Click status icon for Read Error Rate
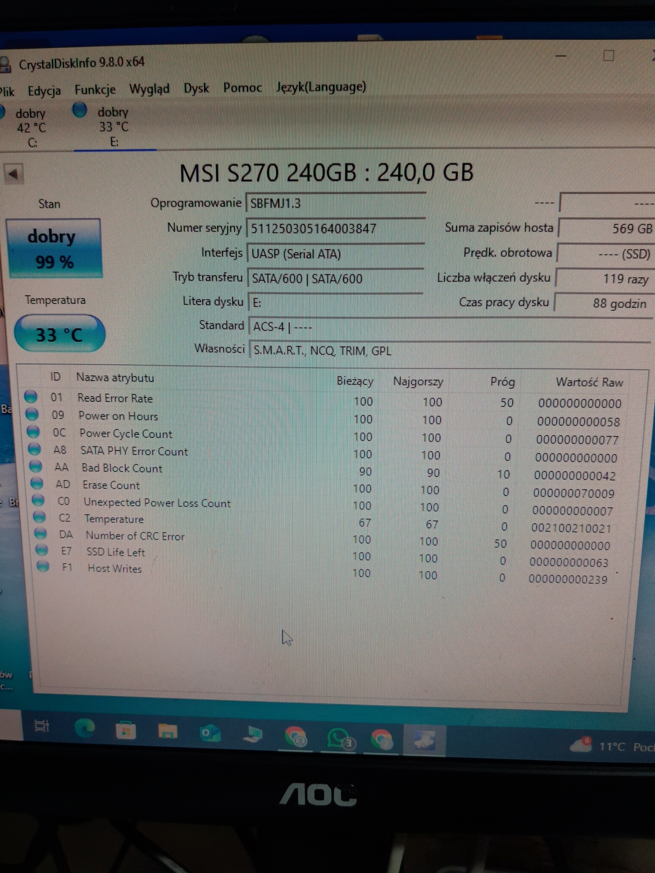Image resolution: width=655 pixels, height=873 pixels. tap(31, 396)
